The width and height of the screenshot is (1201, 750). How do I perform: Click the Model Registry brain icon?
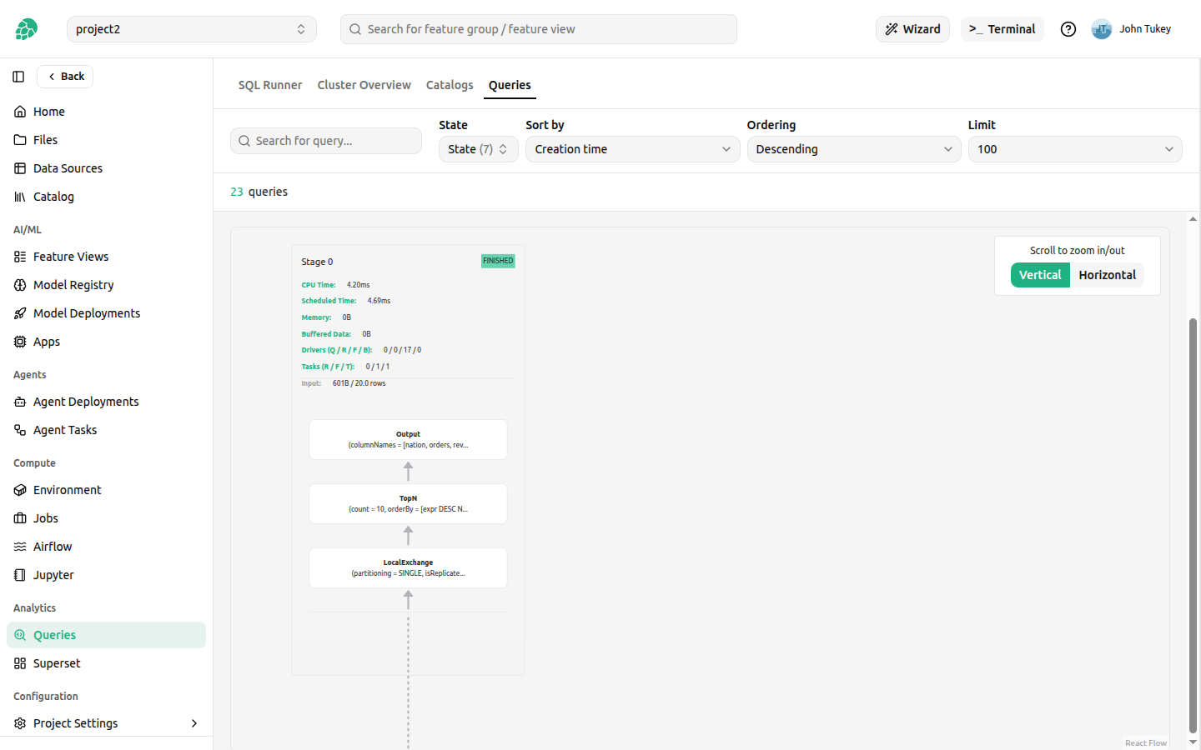pyautogui.click(x=20, y=285)
